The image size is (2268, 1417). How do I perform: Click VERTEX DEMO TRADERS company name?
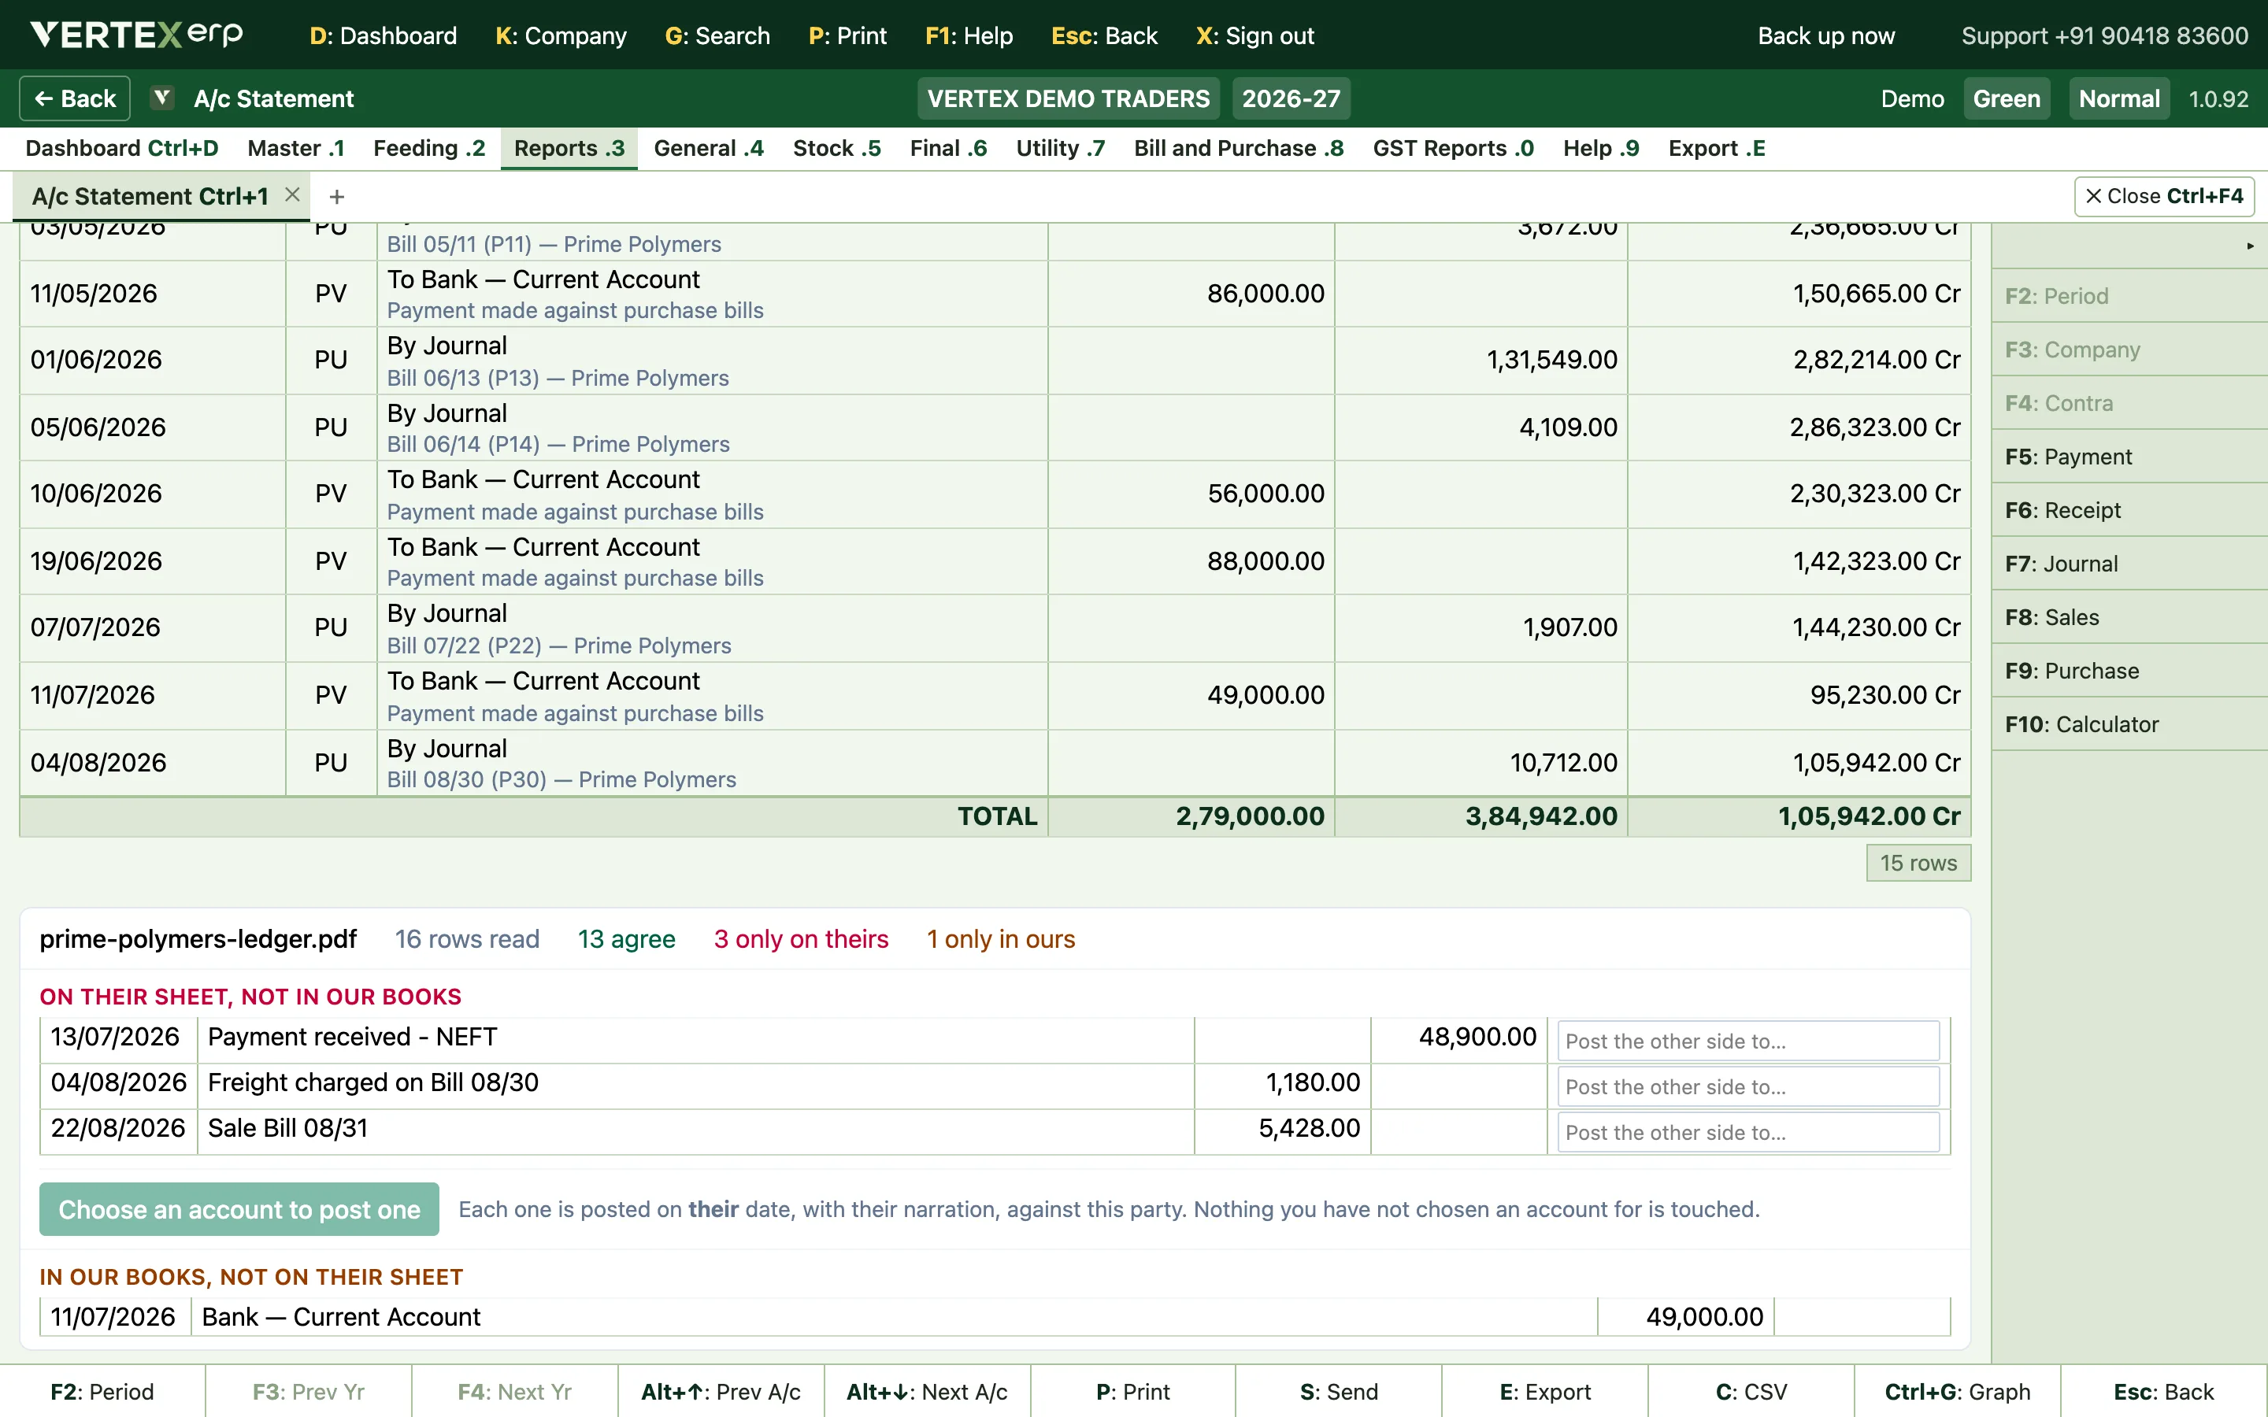coord(1069,98)
